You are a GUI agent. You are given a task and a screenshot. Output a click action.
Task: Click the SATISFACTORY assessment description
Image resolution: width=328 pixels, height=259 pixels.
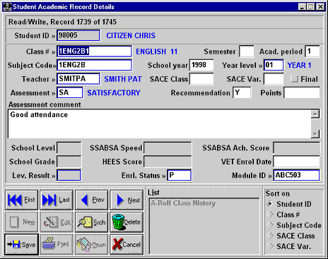114,92
